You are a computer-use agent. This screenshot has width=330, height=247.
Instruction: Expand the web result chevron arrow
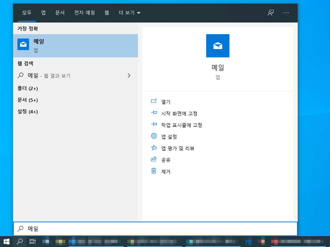[x=129, y=76]
